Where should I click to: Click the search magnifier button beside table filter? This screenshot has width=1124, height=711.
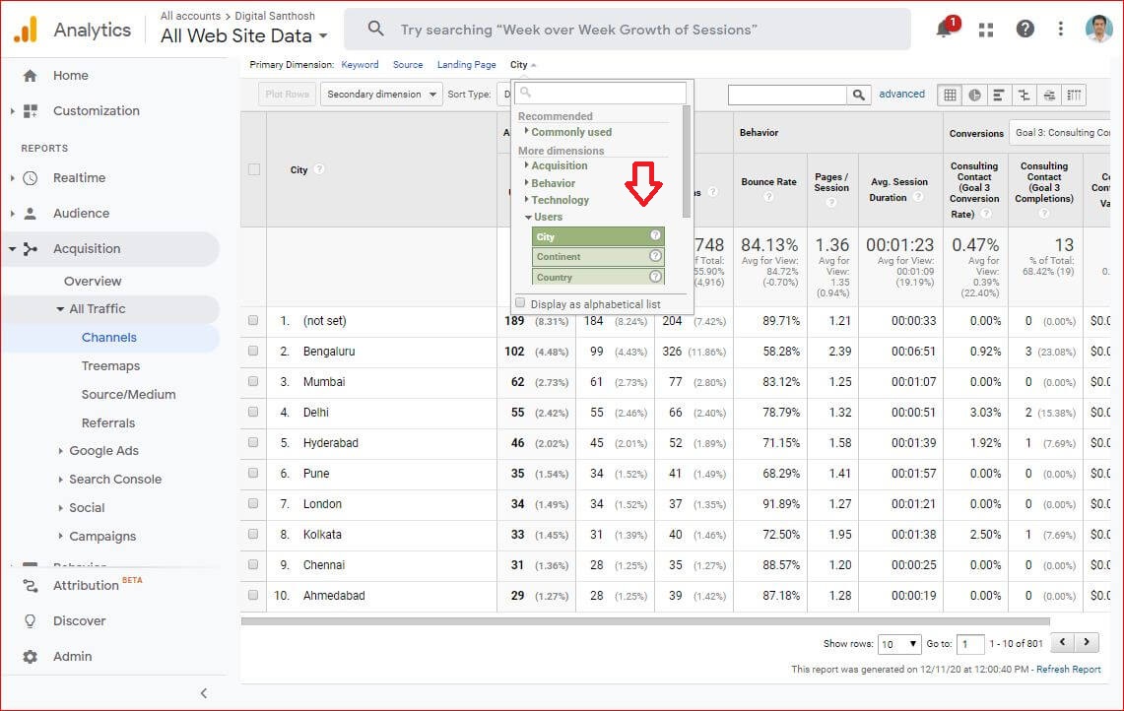[x=860, y=95]
